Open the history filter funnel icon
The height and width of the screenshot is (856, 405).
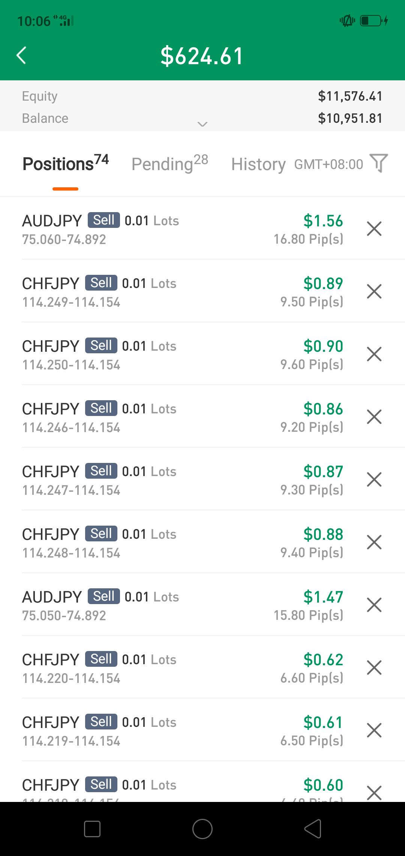378,163
